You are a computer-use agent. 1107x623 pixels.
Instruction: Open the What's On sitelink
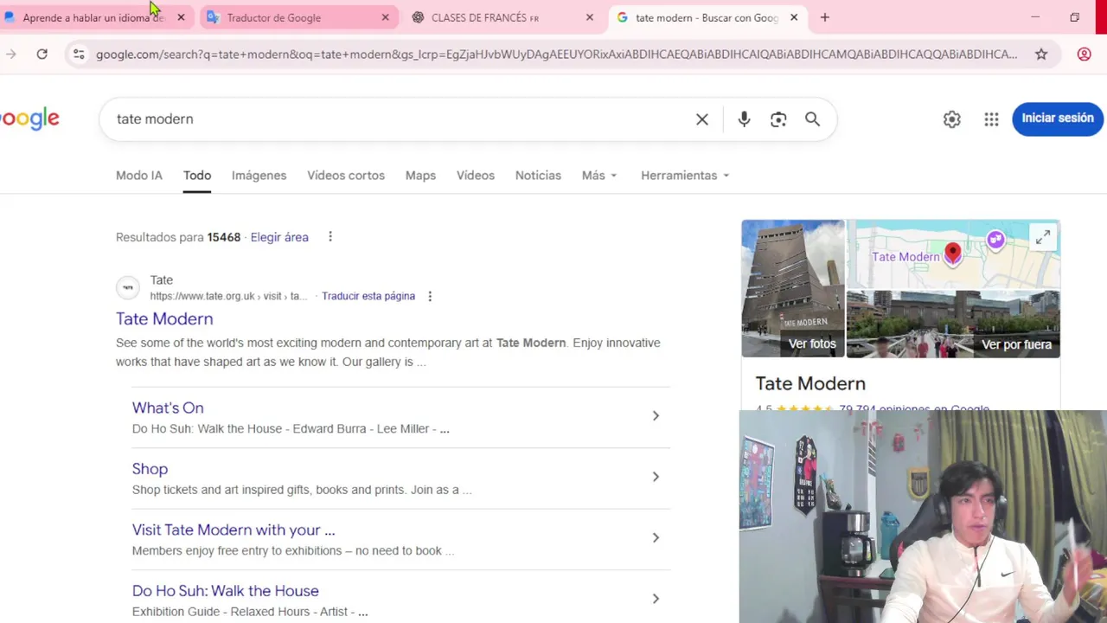[168, 408]
